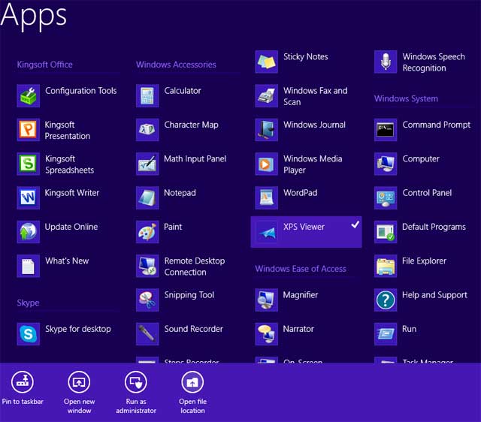Open Character Map icon

(x=147, y=130)
